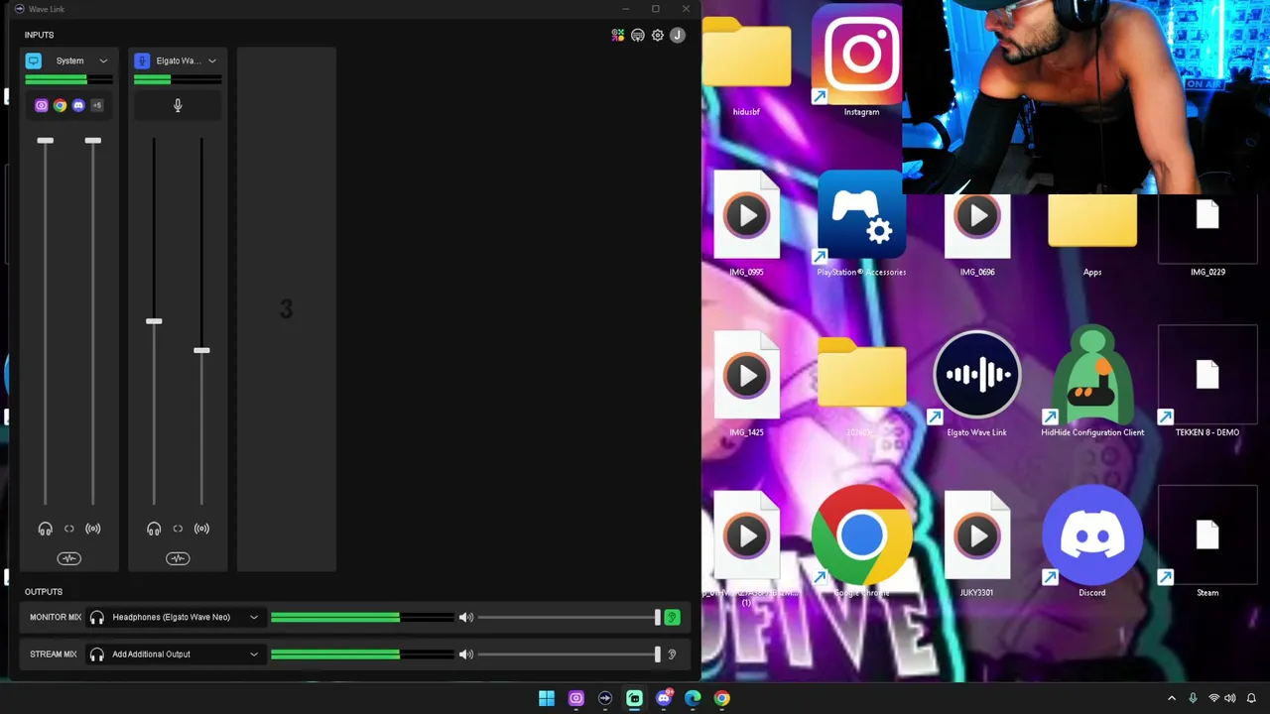The height and width of the screenshot is (714, 1270).
Task: Open the Windows Start menu
Action: [547, 699]
